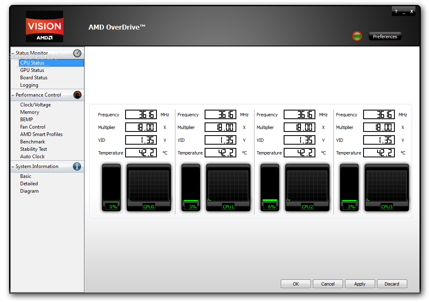Image resolution: width=429 pixels, height=302 pixels.
Task: Click the CPU3 frequency readout
Action: [379, 114]
